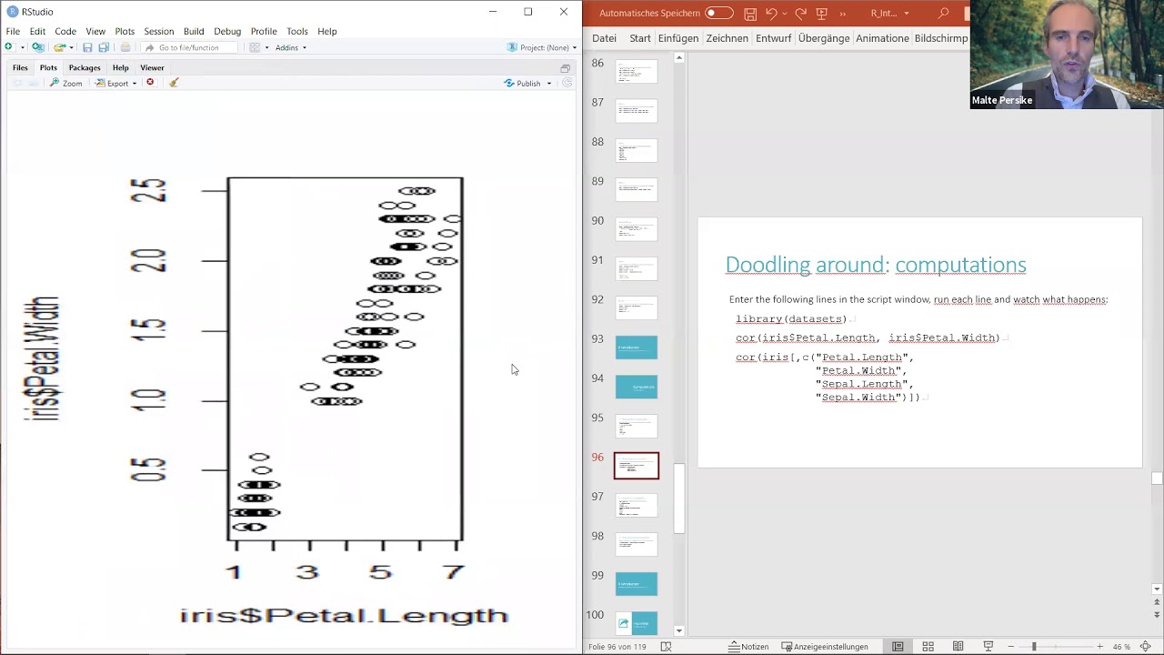Toggle Automatisches Speichern switch
The height and width of the screenshot is (655, 1164).
(x=718, y=13)
